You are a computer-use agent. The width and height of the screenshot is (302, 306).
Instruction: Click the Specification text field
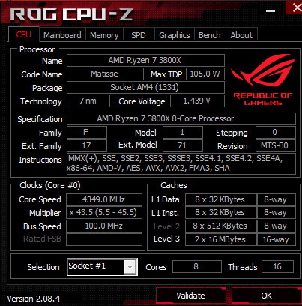tap(181, 118)
